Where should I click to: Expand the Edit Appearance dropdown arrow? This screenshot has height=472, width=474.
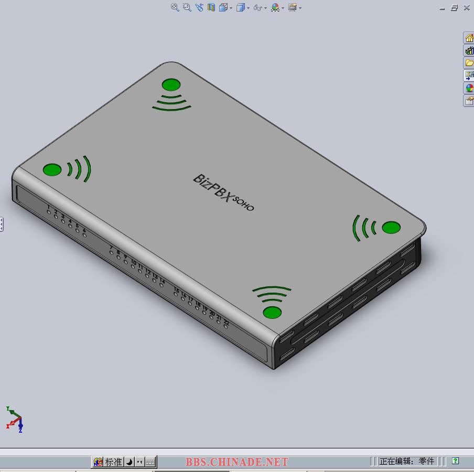[x=283, y=8]
